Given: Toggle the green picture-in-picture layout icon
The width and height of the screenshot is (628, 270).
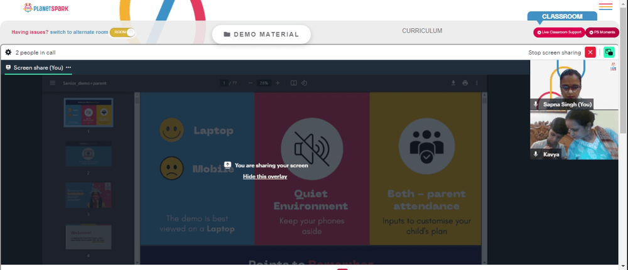Looking at the screenshot, I should [609, 53].
